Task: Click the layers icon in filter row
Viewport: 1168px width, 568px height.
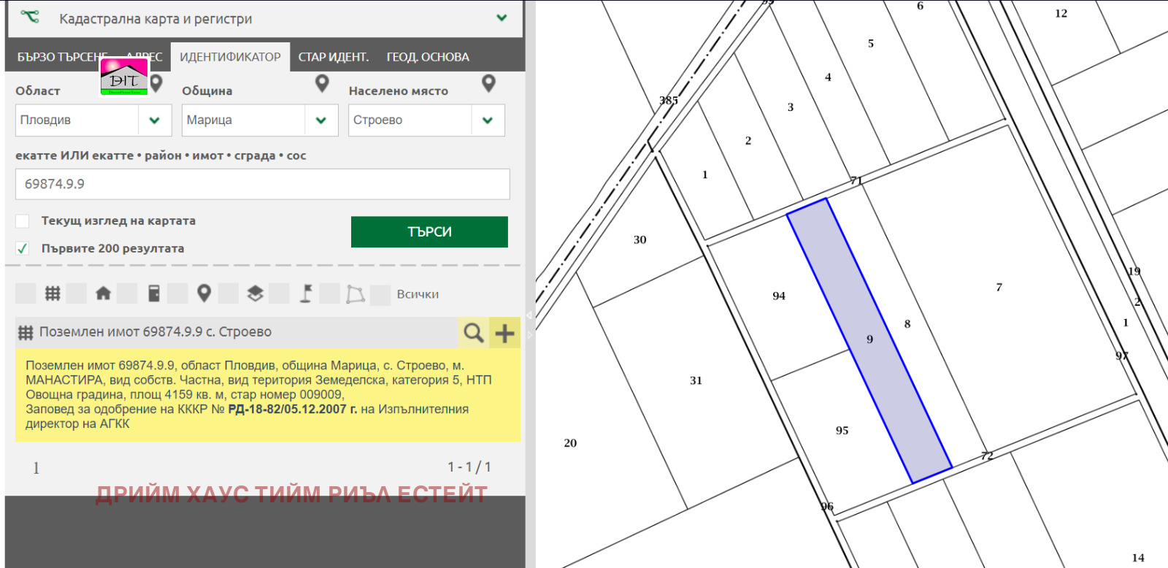Action: (x=255, y=293)
